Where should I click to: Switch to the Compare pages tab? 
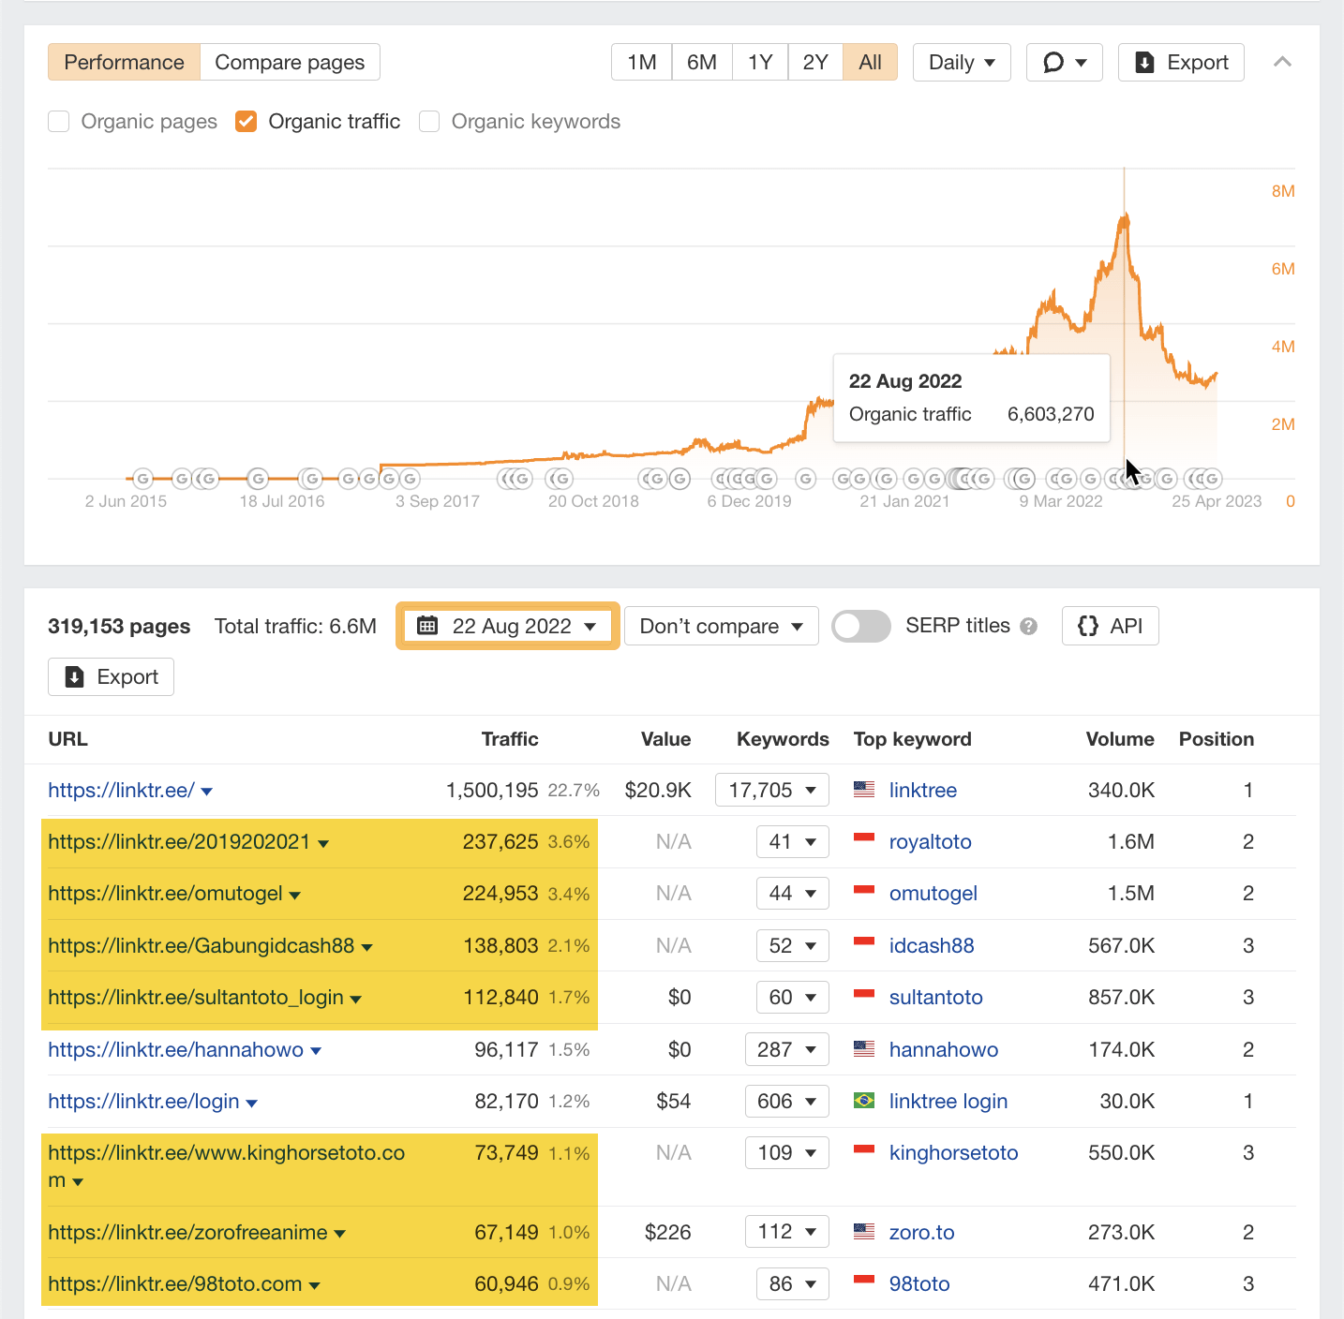[x=290, y=62]
